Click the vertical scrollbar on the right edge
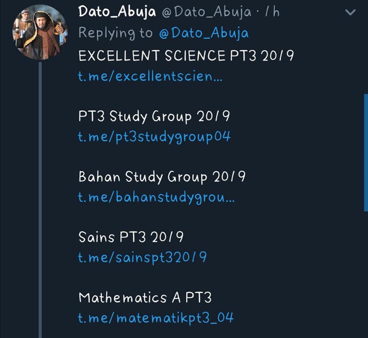This screenshot has height=338, width=368. pos(366,152)
